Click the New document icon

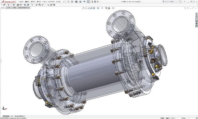68,2
